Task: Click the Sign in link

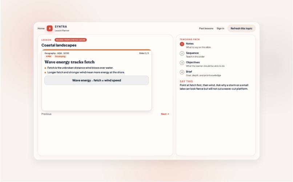Action: click(220, 29)
